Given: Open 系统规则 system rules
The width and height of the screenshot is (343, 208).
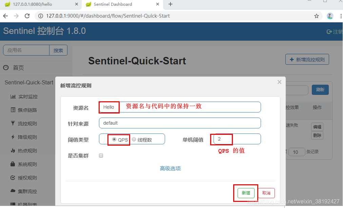Looking at the screenshot, I should pos(27,164).
